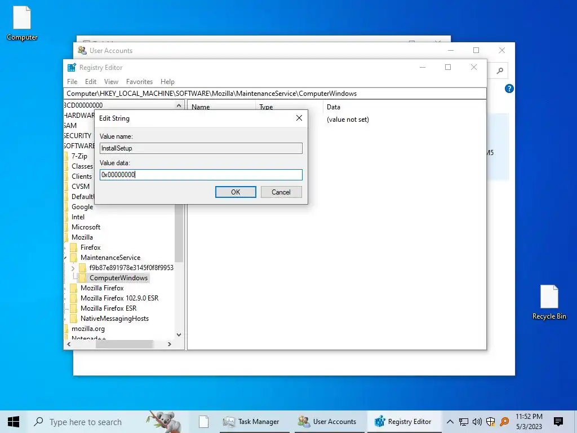The width and height of the screenshot is (577, 433).
Task: Click the taskbar clock and date
Action: (529, 422)
